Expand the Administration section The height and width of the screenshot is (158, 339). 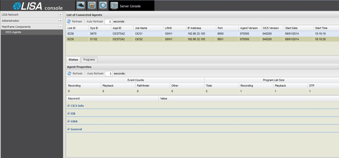60,21
